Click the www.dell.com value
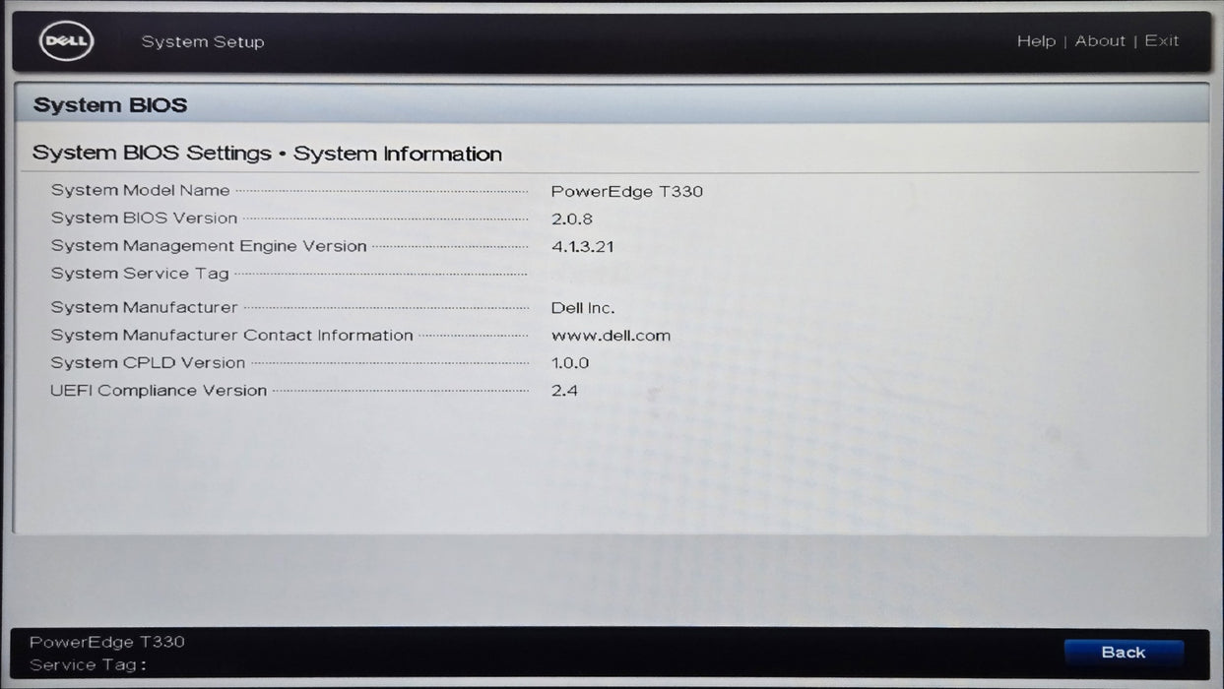Screen dimensions: 1224x689 point(611,337)
